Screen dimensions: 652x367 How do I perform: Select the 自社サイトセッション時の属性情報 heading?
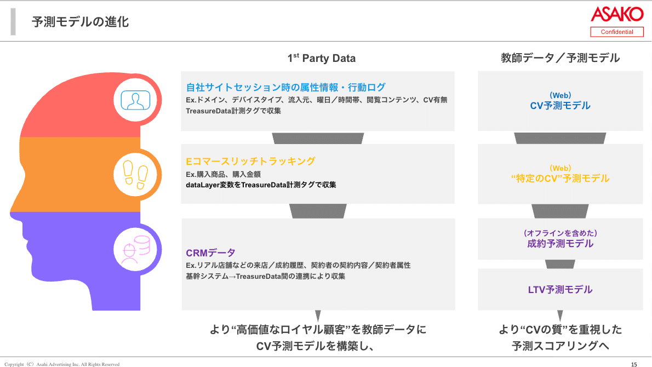click(286, 87)
